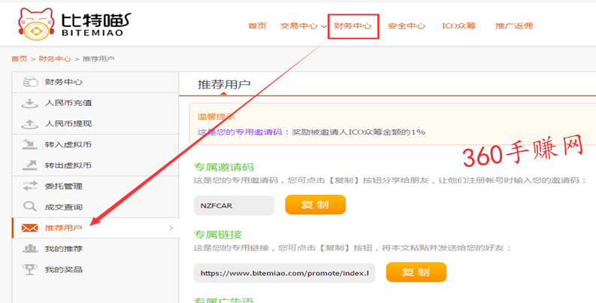Click the 推荐用户 page heading tab
The width and height of the screenshot is (596, 303).
(x=224, y=84)
